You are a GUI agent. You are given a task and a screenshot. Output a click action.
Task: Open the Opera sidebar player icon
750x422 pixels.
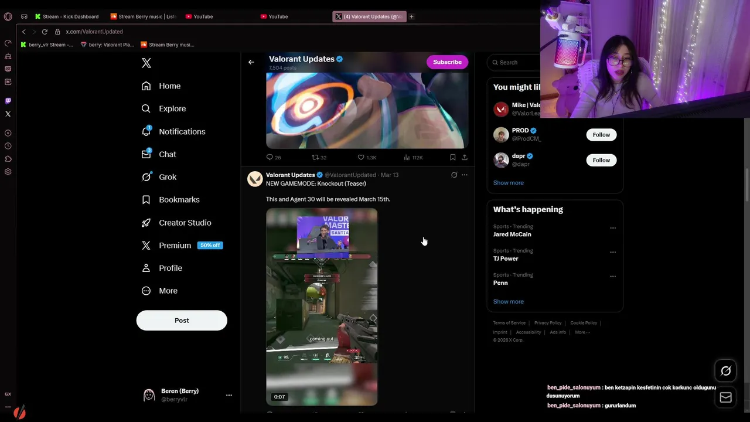pyautogui.click(x=8, y=133)
